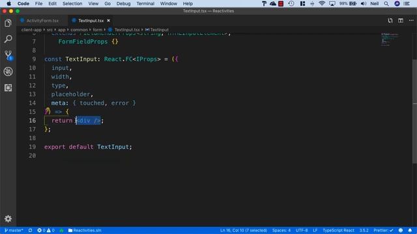
Task: Click the battery status in menu bar
Action: pyautogui.click(x=347, y=3)
